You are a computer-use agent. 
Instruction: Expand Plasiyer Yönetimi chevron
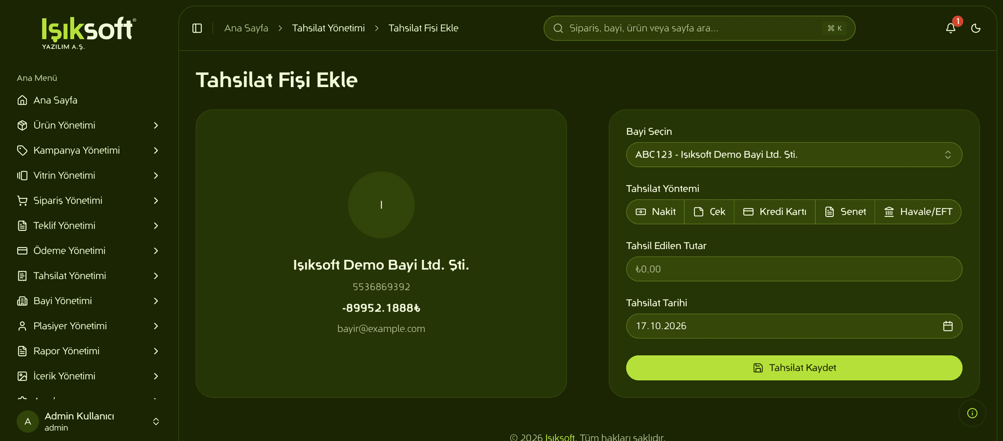[x=156, y=326]
